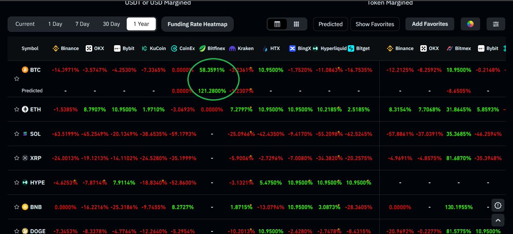The height and width of the screenshot is (234, 513).
Task: Click the ETH coin icon
Action: (25, 110)
